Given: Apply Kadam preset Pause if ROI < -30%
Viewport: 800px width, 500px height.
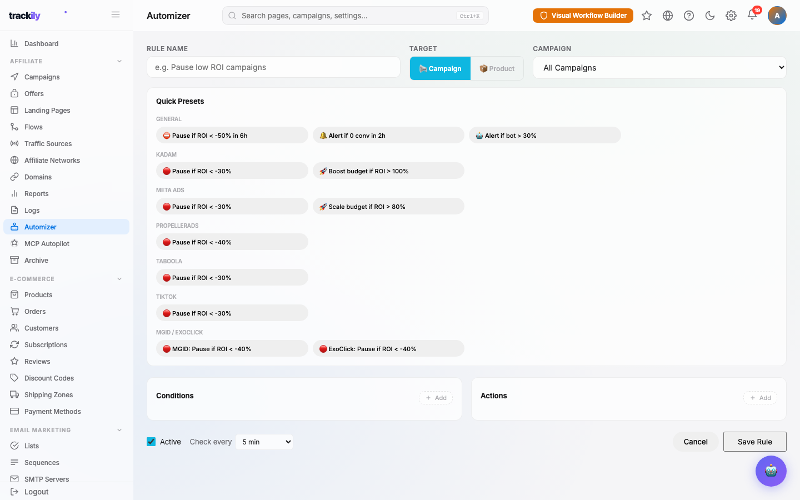Looking at the screenshot, I should click(232, 171).
